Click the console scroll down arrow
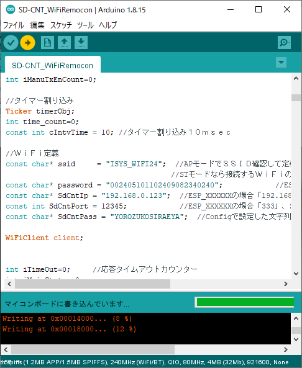The image size is (302, 368). pyautogui.click(x=296, y=339)
